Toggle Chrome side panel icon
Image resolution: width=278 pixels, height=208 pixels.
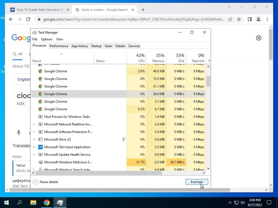(x=250, y=19)
